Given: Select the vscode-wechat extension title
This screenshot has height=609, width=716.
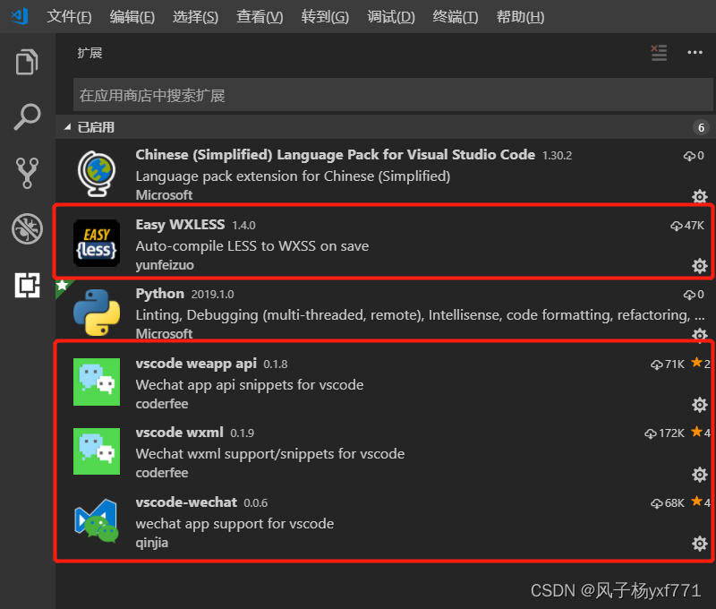Looking at the screenshot, I should point(186,502).
